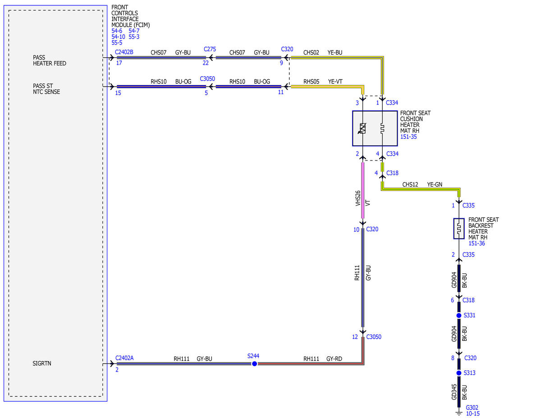The width and height of the screenshot is (541, 418).
Task: Click the PASS HEATER FEED pin label
Action: pyautogui.click(x=50, y=60)
